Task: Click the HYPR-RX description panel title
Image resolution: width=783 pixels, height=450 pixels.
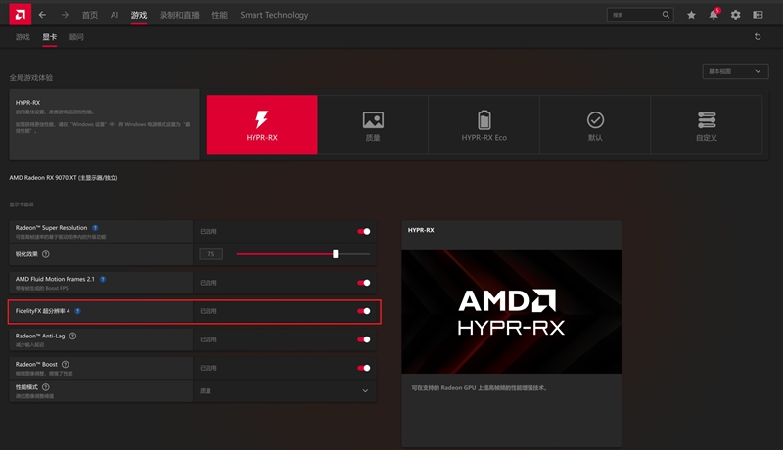Action: pos(28,103)
